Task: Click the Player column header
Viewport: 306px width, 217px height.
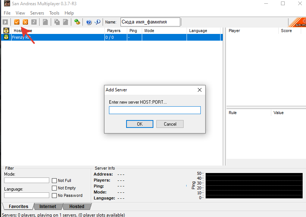Action: [x=253, y=31]
